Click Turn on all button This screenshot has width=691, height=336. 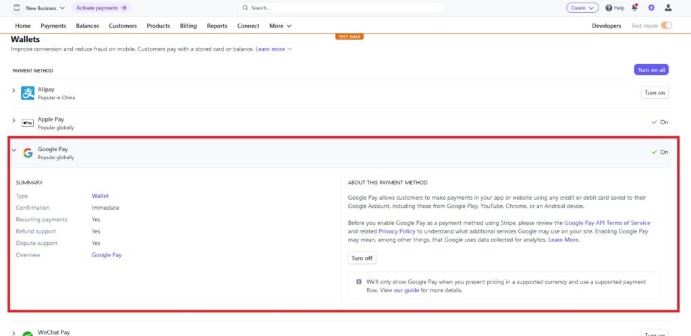(x=651, y=70)
